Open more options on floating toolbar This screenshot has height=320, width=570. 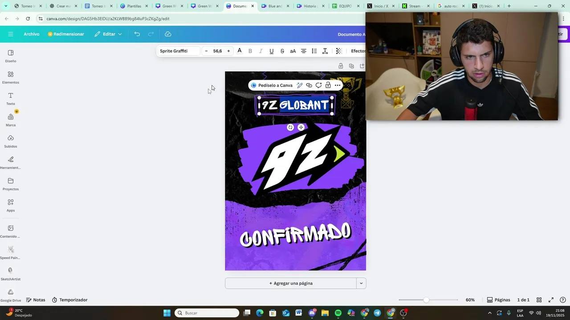pyautogui.click(x=338, y=85)
